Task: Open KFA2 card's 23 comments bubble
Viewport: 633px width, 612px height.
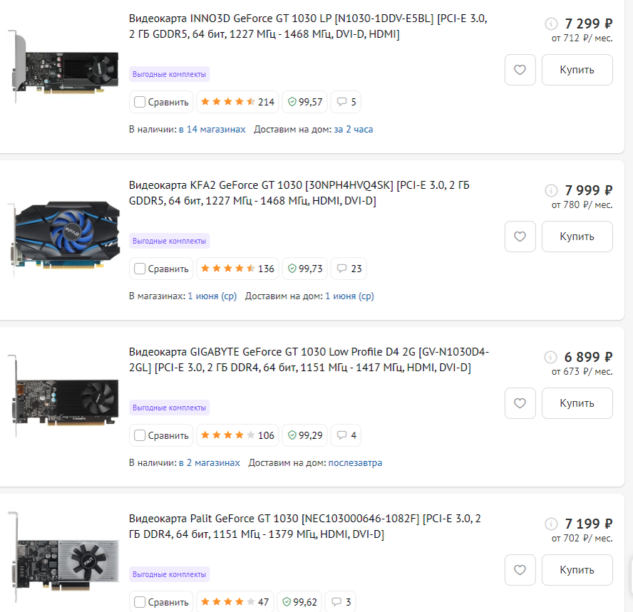Action: pos(349,269)
